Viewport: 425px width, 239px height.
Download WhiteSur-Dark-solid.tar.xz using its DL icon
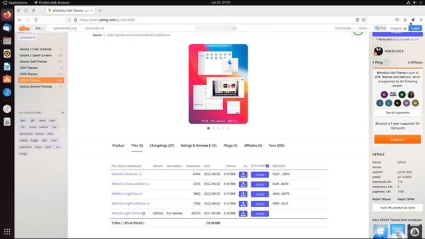(243, 185)
